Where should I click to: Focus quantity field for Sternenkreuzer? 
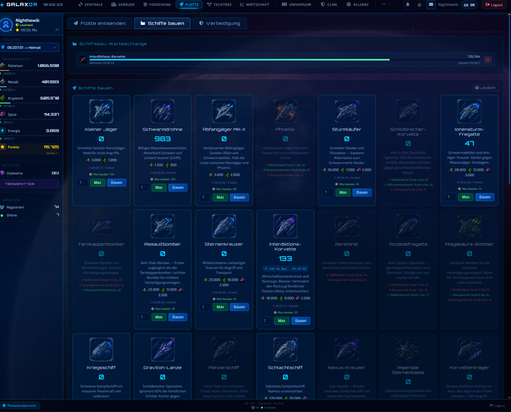point(205,307)
